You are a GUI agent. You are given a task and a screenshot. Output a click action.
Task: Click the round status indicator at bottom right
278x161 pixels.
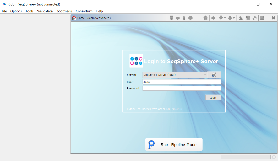[274, 157]
